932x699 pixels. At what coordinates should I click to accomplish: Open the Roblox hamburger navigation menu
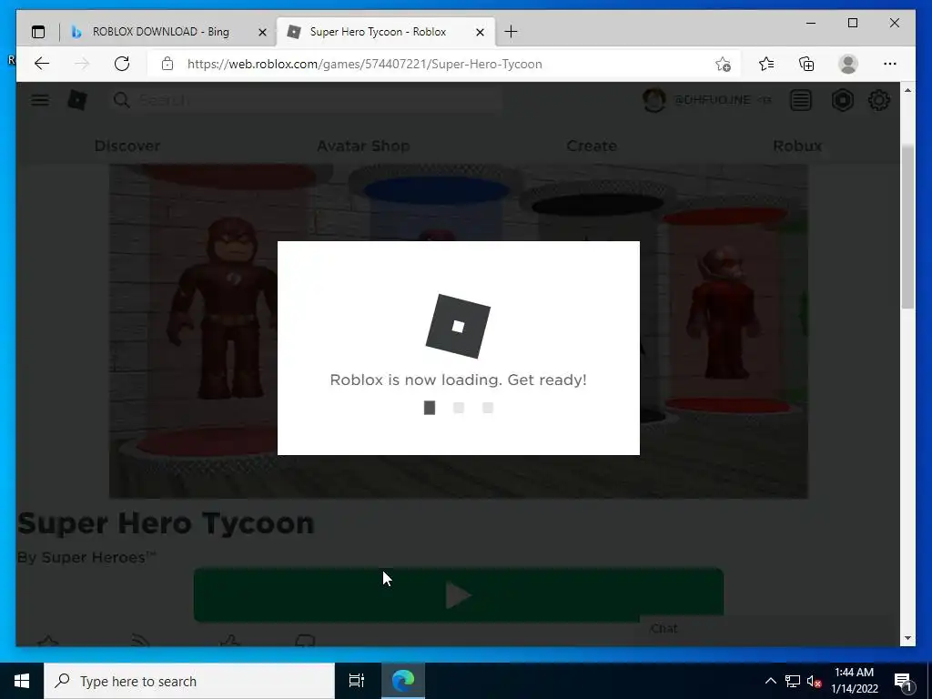click(40, 100)
